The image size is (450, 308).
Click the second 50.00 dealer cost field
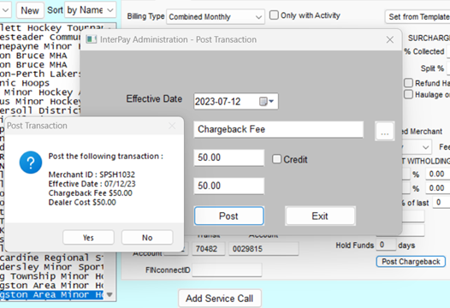click(x=228, y=186)
